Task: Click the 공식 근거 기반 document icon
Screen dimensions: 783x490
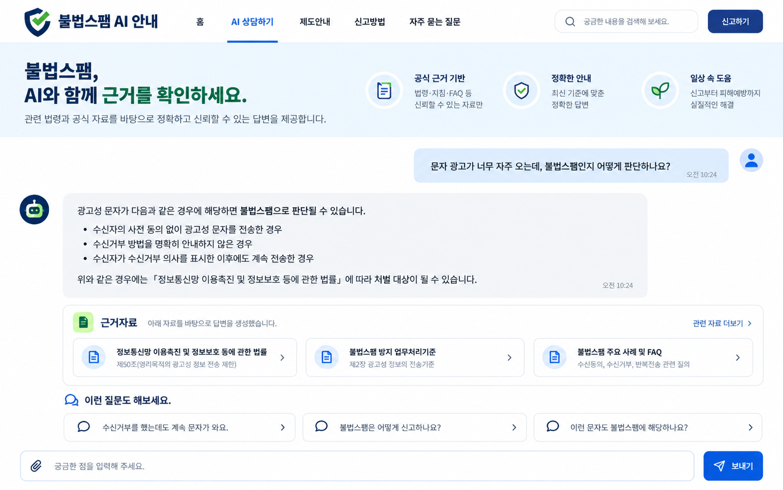Action: pos(384,90)
